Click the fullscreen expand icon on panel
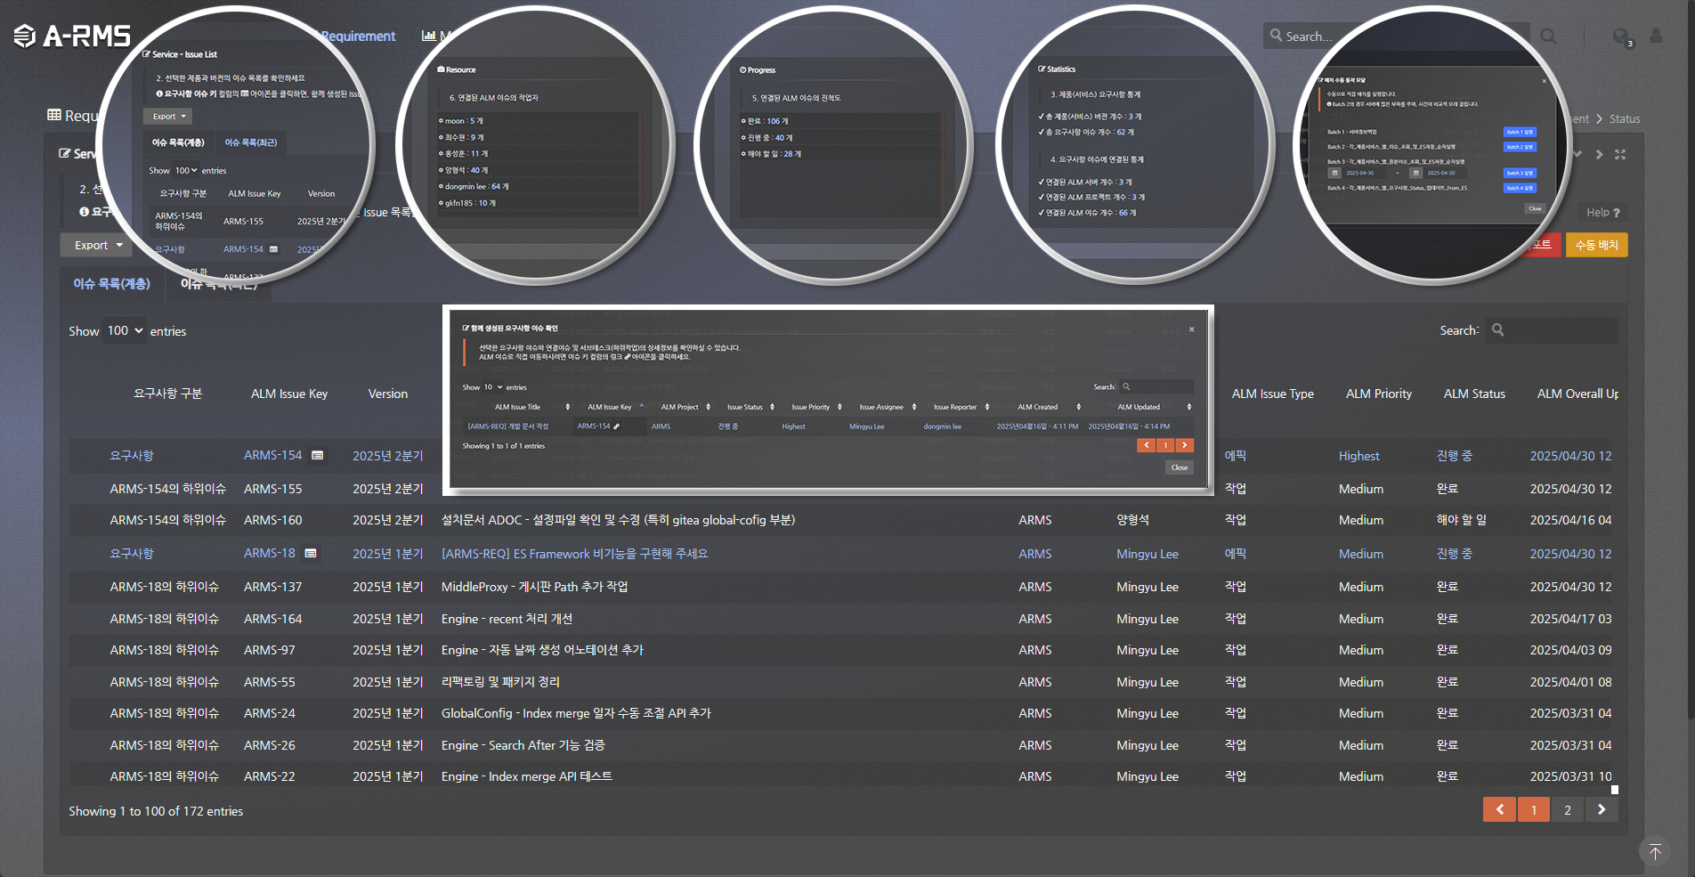Viewport: 1695px width, 877px height. (1620, 154)
